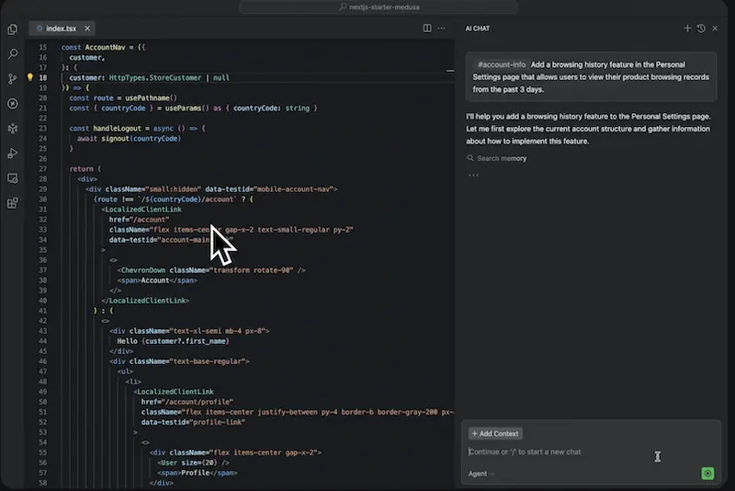The height and width of the screenshot is (491, 735).
Task: Open the bug-shaped Debug icon in activity bar
Action: pos(13,129)
